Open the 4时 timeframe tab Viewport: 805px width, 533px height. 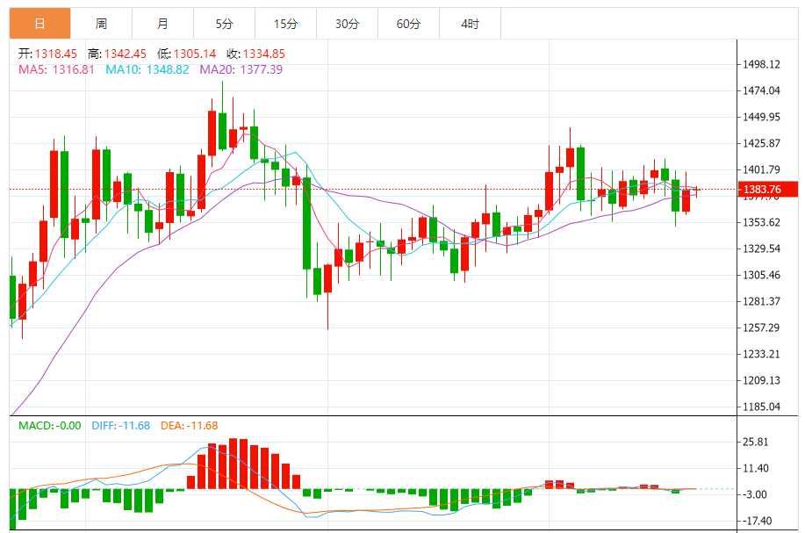pos(470,24)
